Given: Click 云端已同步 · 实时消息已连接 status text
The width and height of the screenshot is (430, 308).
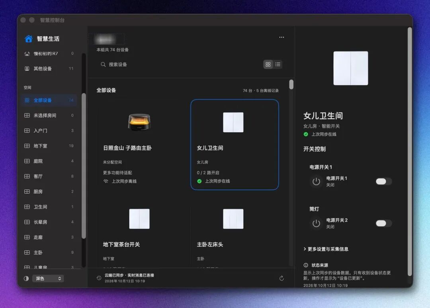Looking at the screenshot, I should (129, 275).
